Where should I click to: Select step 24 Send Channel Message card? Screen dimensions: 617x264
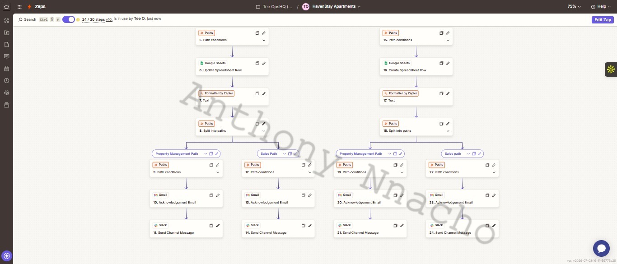[x=462, y=229]
